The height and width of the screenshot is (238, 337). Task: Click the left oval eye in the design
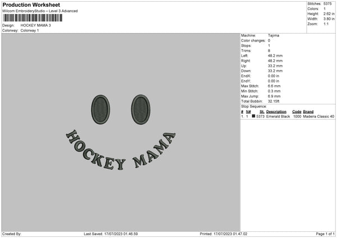click(x=101, y=109)
